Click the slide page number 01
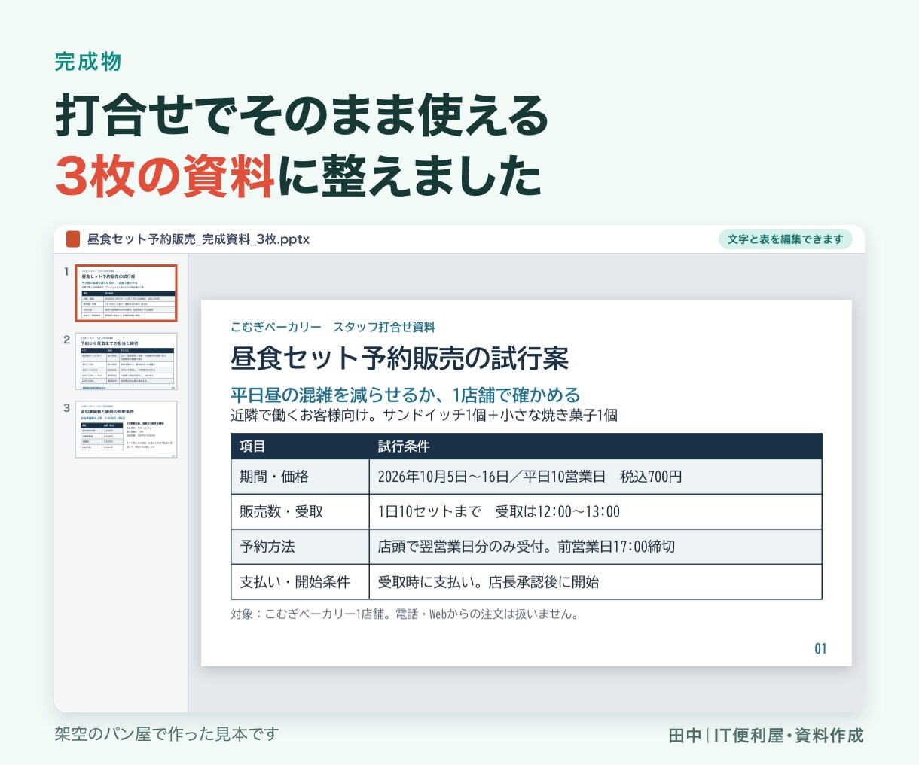Viewport: 919px width, 765px height. [x=820, y=648]
